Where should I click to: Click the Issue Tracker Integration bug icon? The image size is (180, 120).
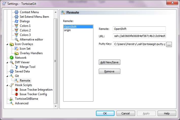pos(17,90)
